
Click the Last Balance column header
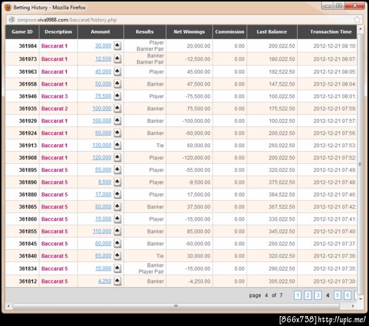tap(272, 32)
